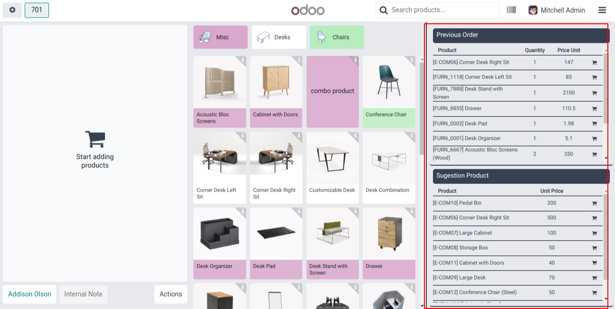Select the Drawer product card
Image resolution: width=615 pixels, height=309 pixels.
point(389,243)
